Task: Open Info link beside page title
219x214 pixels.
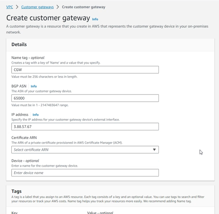Action: pyautogui.click(x=95, y=19)
